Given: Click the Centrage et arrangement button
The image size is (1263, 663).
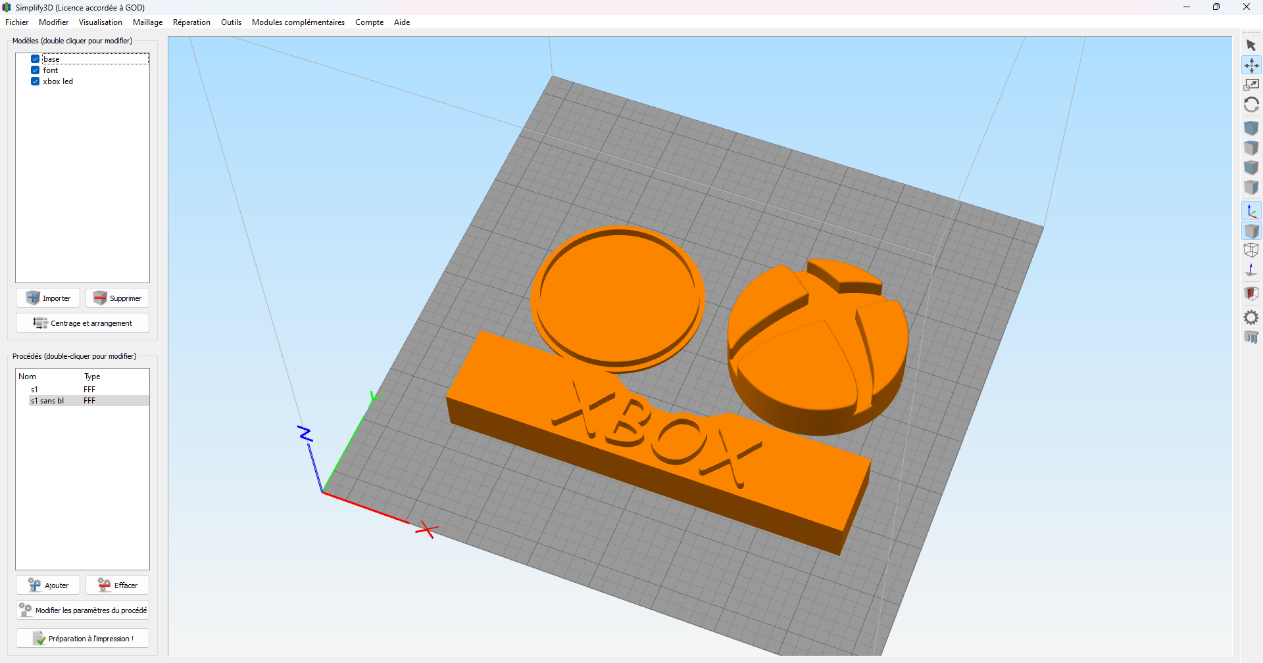Looking at the screenshot, I should pos(82,323).
